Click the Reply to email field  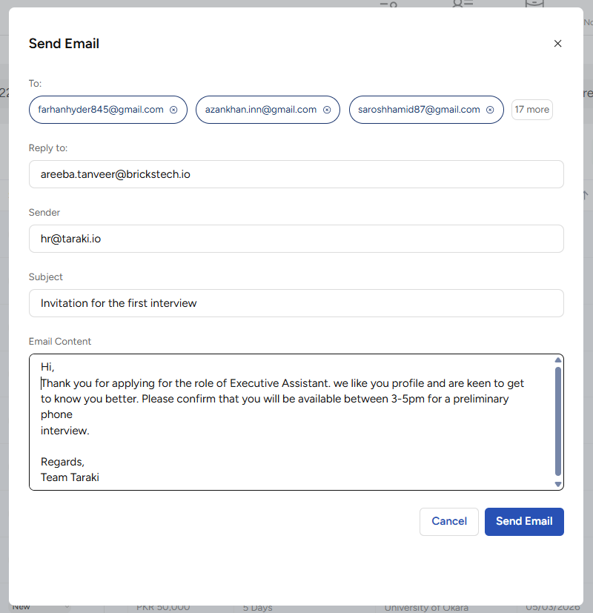296,174
